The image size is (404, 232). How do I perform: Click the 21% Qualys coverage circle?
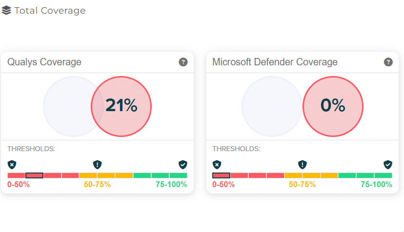(x=121, y=106)
